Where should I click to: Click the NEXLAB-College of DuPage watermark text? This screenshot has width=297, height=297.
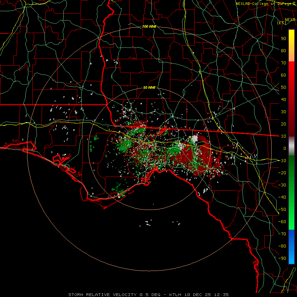click(x=265, y=4)
